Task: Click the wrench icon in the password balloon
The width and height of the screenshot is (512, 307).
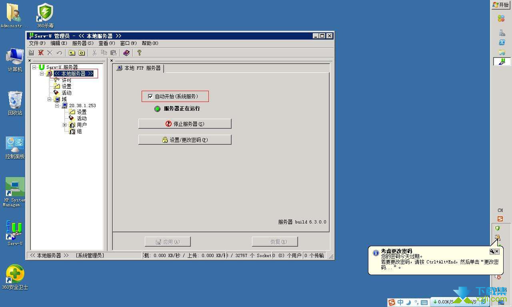Action: [x=492, y=251]
